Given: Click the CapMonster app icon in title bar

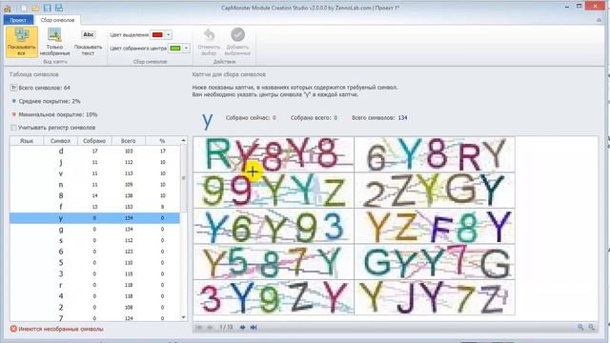Looking at the screenshot, I should click(8, 8).
